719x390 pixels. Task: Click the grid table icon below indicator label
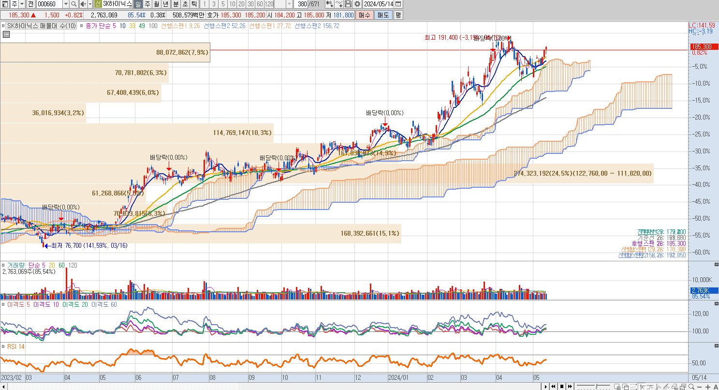6,34
